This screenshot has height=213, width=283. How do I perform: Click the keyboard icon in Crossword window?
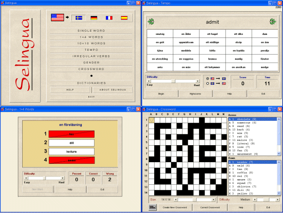153,207
